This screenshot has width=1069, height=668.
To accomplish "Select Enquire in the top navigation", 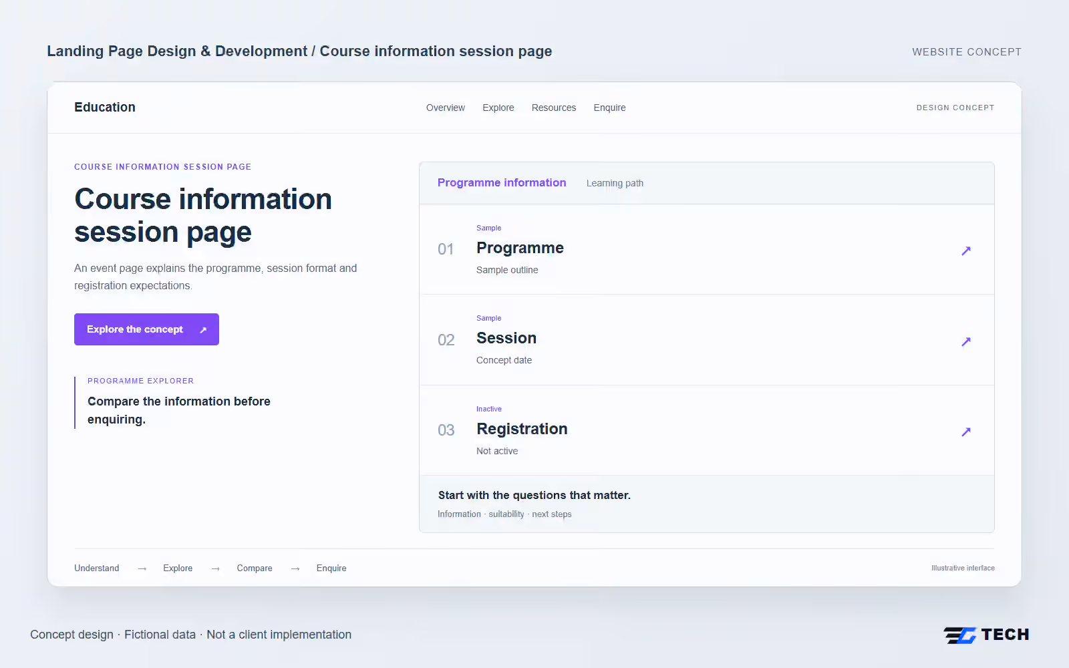I will [x=610, y=108].
